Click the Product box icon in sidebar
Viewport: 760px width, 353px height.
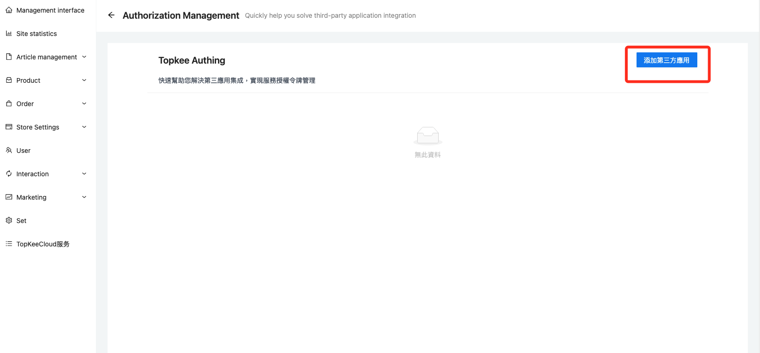click(x=9, y=80)
